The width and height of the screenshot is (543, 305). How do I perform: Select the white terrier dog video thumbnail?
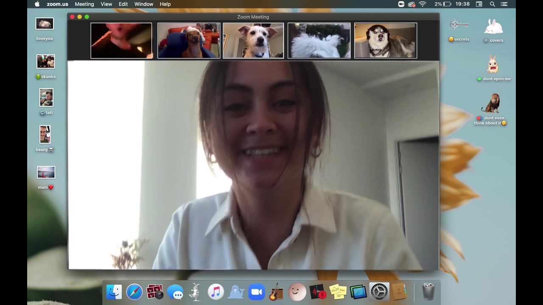click(253, 41)
